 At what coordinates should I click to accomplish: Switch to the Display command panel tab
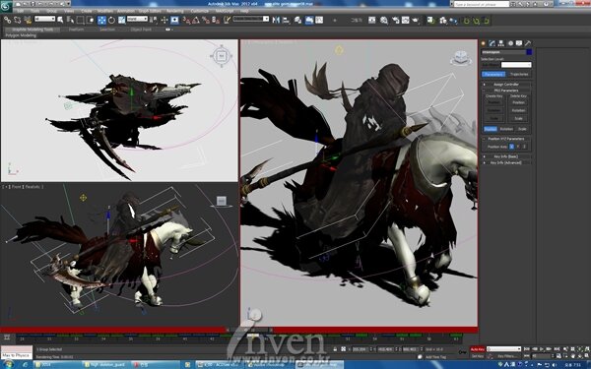519,43
